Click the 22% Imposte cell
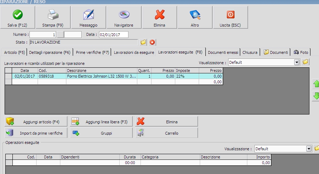The height and width of the screenshot is (174, 319). (187, 76)
